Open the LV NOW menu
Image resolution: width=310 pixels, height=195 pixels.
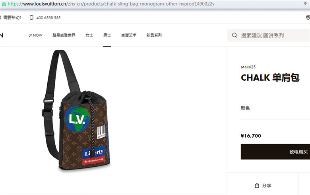coord(35,35)
